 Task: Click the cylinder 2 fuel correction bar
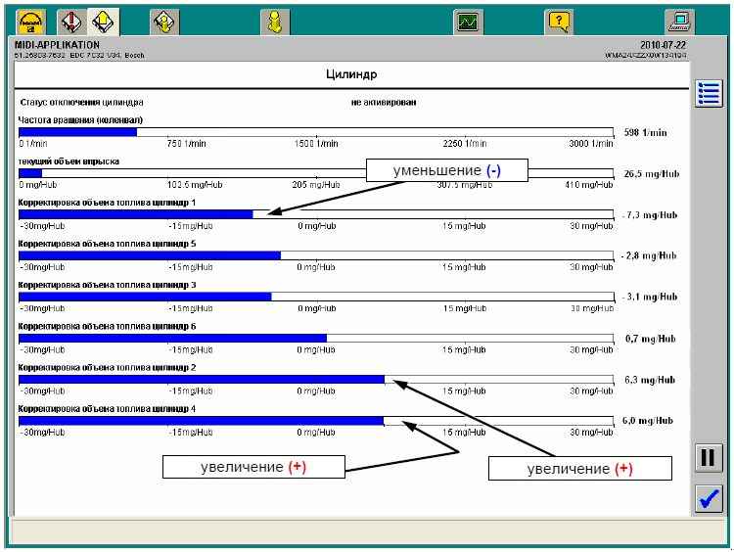[x=316, y=380]
